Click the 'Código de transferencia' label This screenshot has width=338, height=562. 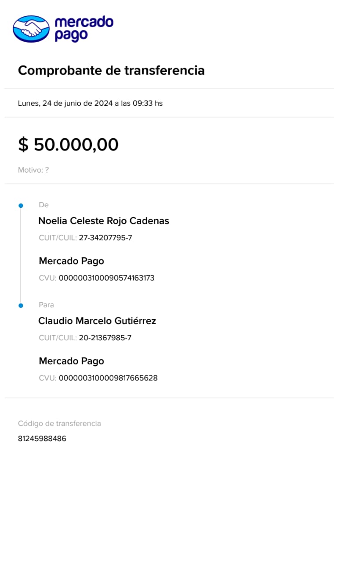pos(59,424)
